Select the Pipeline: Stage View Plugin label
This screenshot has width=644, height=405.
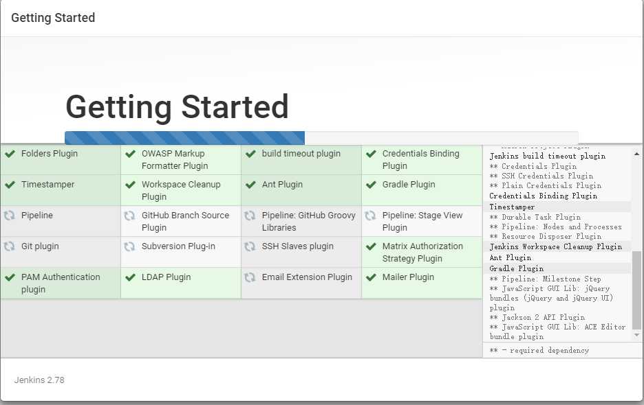click(x=422, y=222)
